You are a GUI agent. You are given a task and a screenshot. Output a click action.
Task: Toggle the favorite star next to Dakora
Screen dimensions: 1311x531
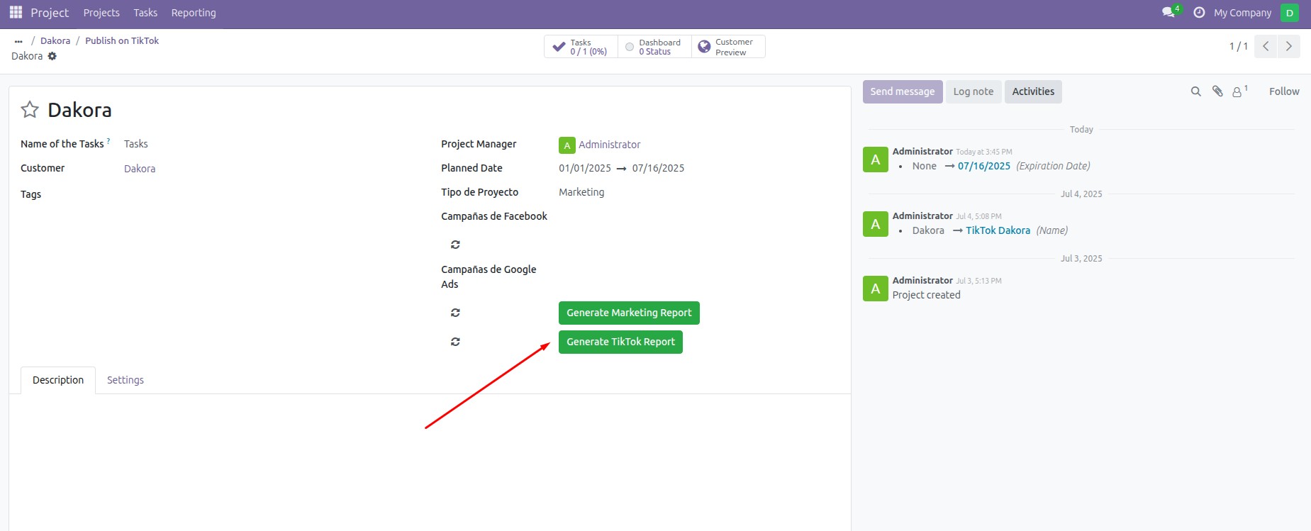tap(30, 110)
